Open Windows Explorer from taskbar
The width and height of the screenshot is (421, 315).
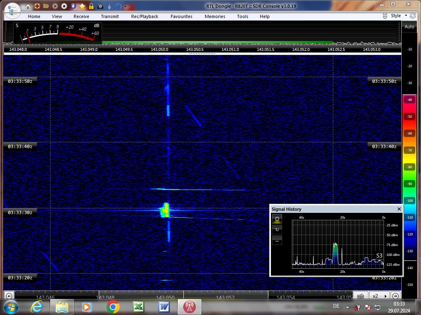click(x=62, y=307)
